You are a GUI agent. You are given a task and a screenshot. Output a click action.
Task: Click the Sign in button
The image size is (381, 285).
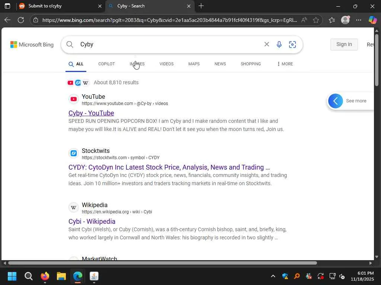click(344, 45)
